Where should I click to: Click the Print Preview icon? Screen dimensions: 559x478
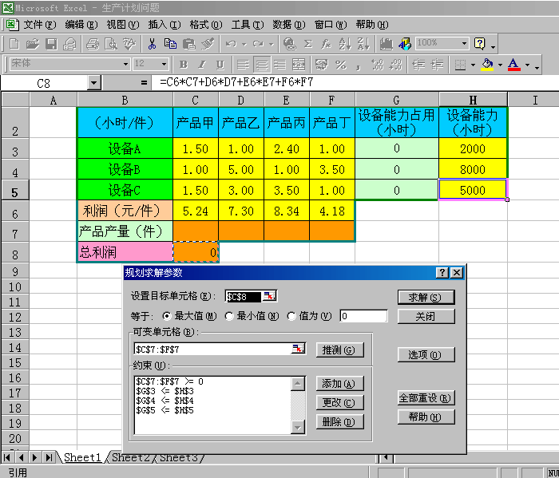coord(111,44)
